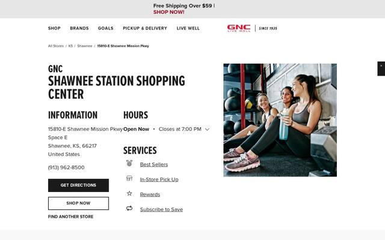Click the GNC Live Well logo
This screenshot has width=385, height=240.
pyautogui.click(x=239, y=28)
